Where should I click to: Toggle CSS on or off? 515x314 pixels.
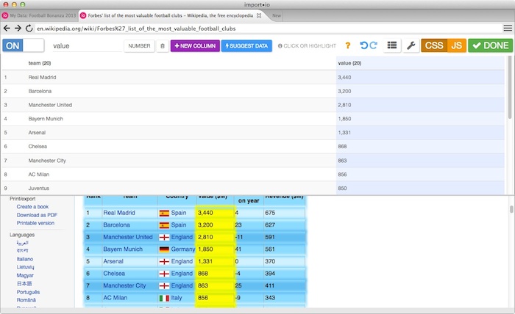click(x=434, y=45)
